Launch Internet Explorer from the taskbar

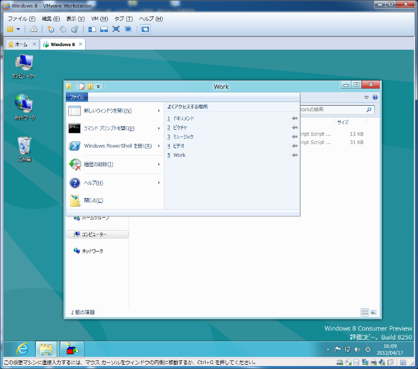click(23, 349)
